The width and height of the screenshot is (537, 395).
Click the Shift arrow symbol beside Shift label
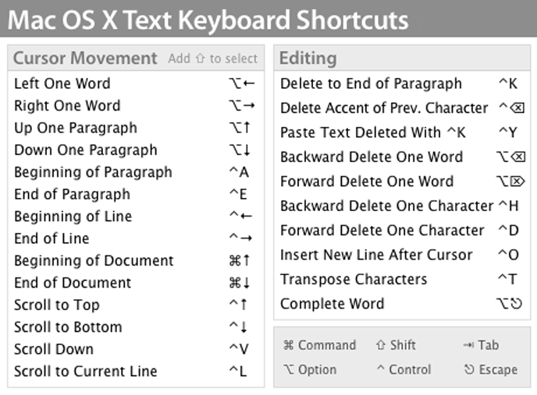(381, 345)
